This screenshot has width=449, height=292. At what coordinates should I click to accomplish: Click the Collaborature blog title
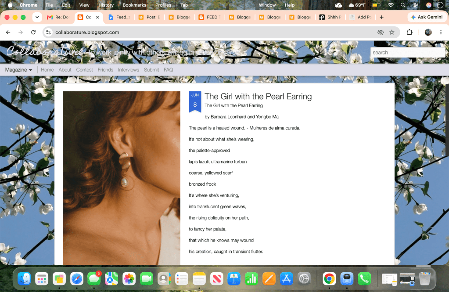click(45, 51)
